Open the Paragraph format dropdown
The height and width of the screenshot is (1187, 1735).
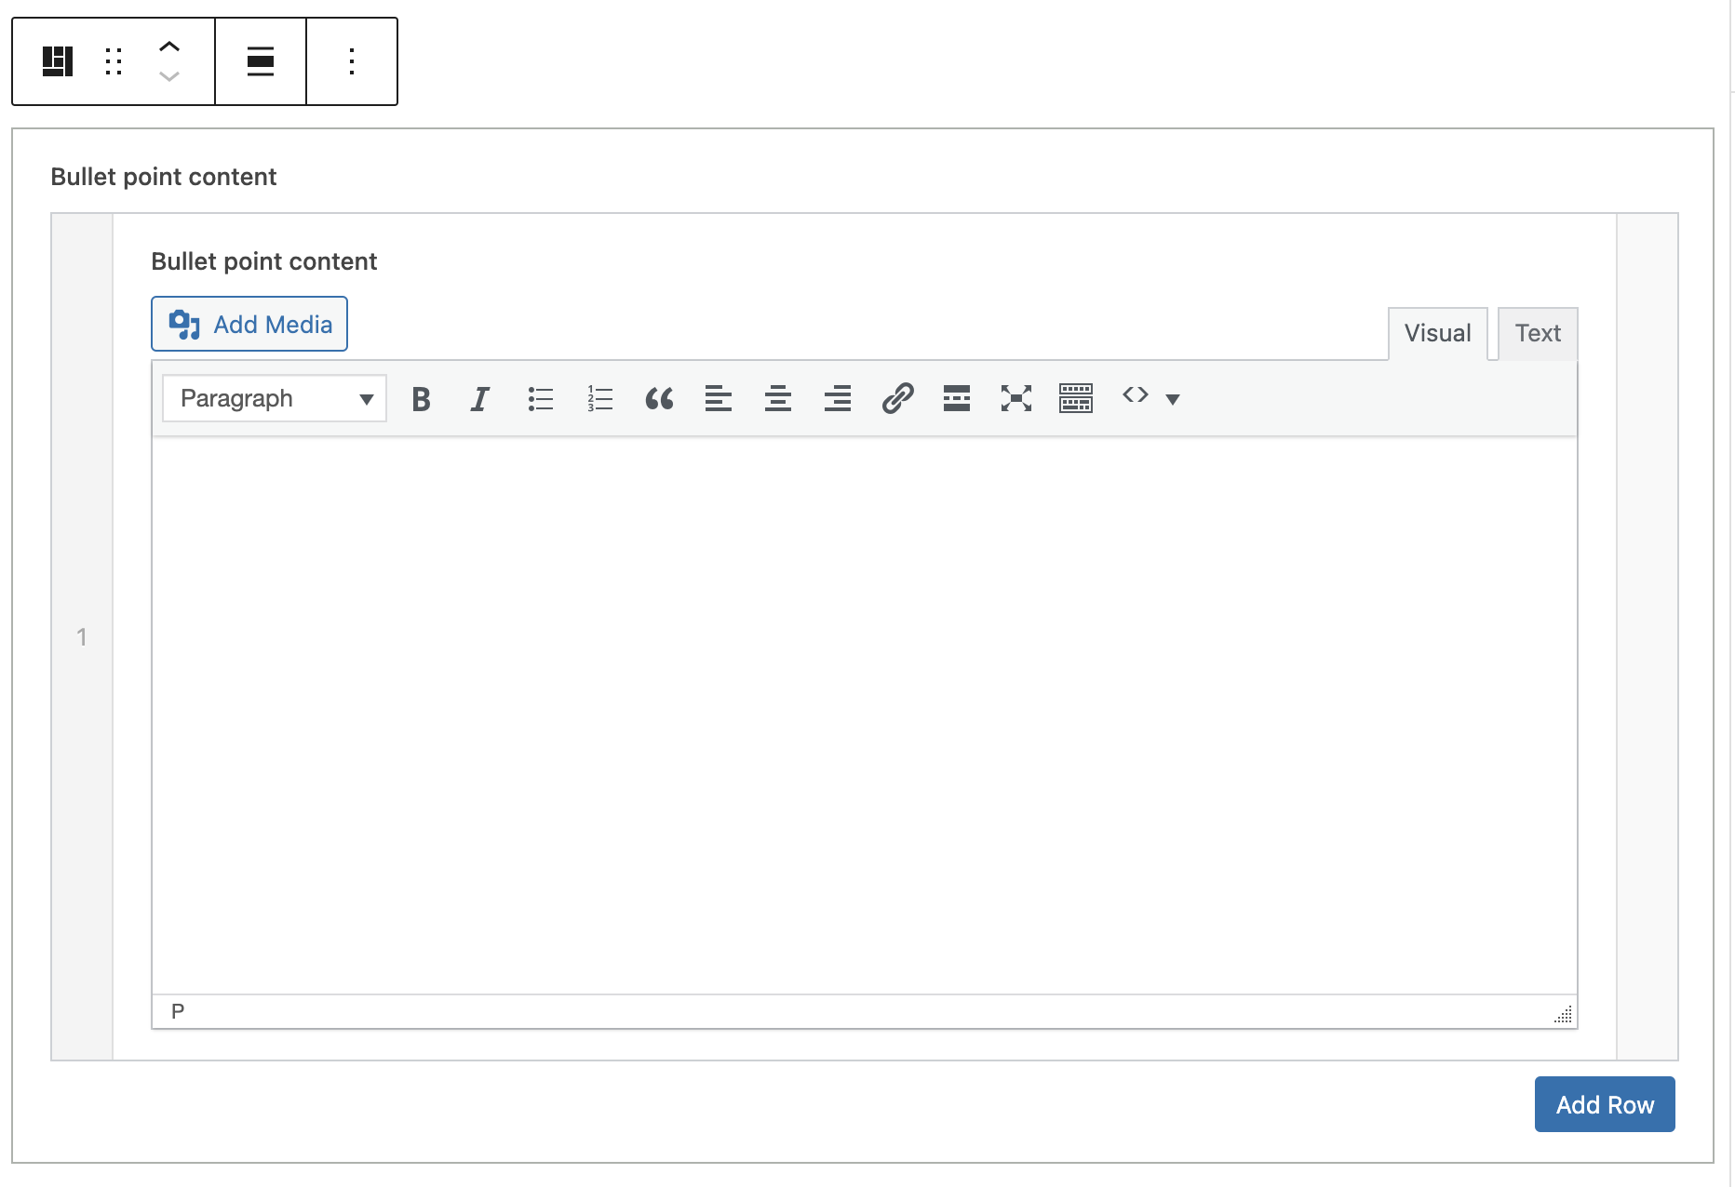point(275,399)
